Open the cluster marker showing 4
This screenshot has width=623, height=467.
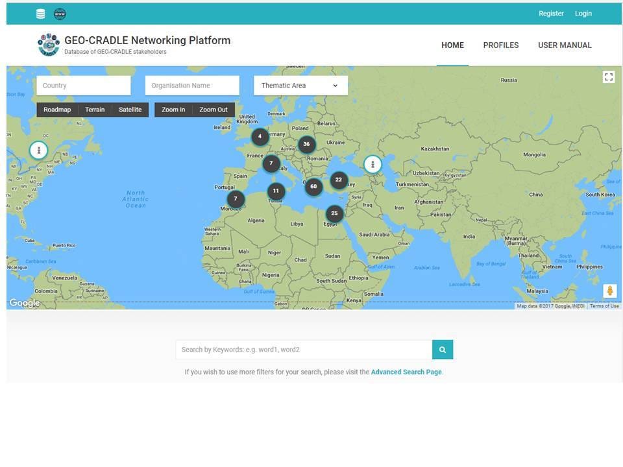pos(260,137)
